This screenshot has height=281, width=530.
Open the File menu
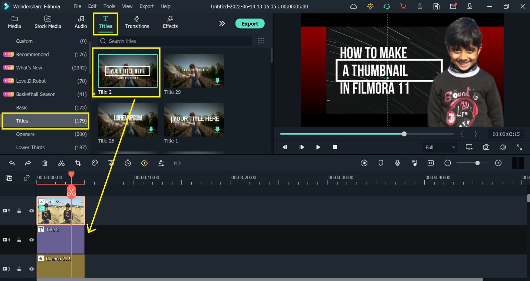click(x=77, y=6)
